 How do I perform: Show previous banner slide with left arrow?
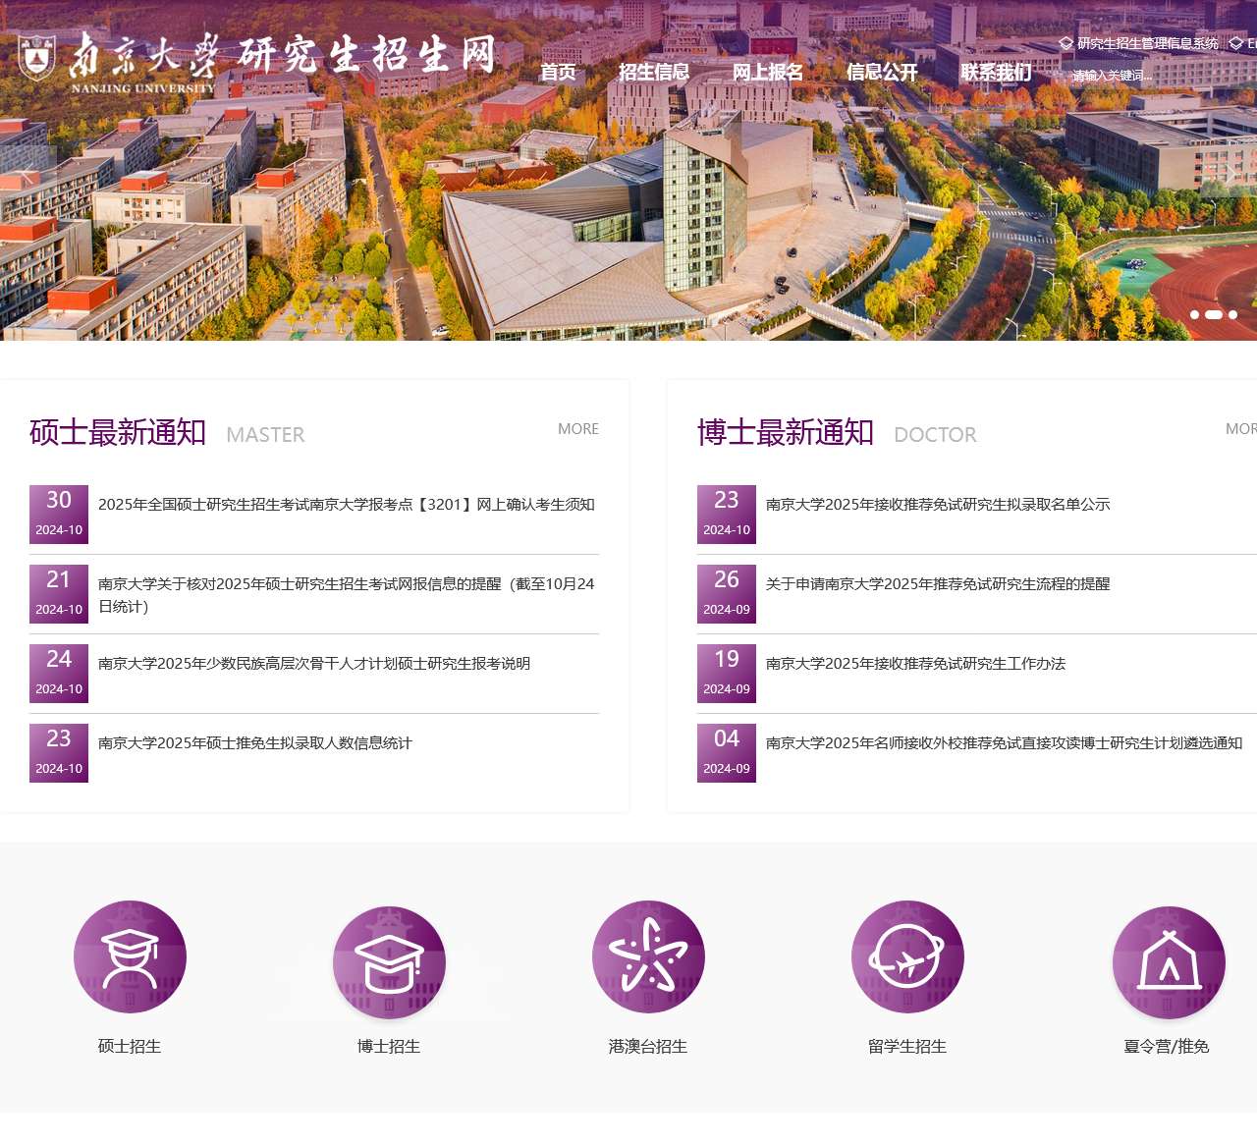[27, 173]
